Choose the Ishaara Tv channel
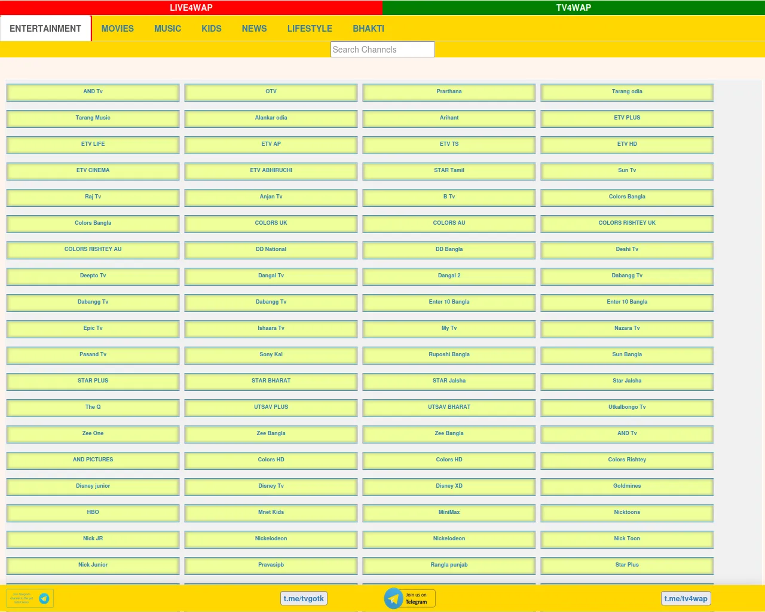765x612 pixels. click(x=271, y=329)
